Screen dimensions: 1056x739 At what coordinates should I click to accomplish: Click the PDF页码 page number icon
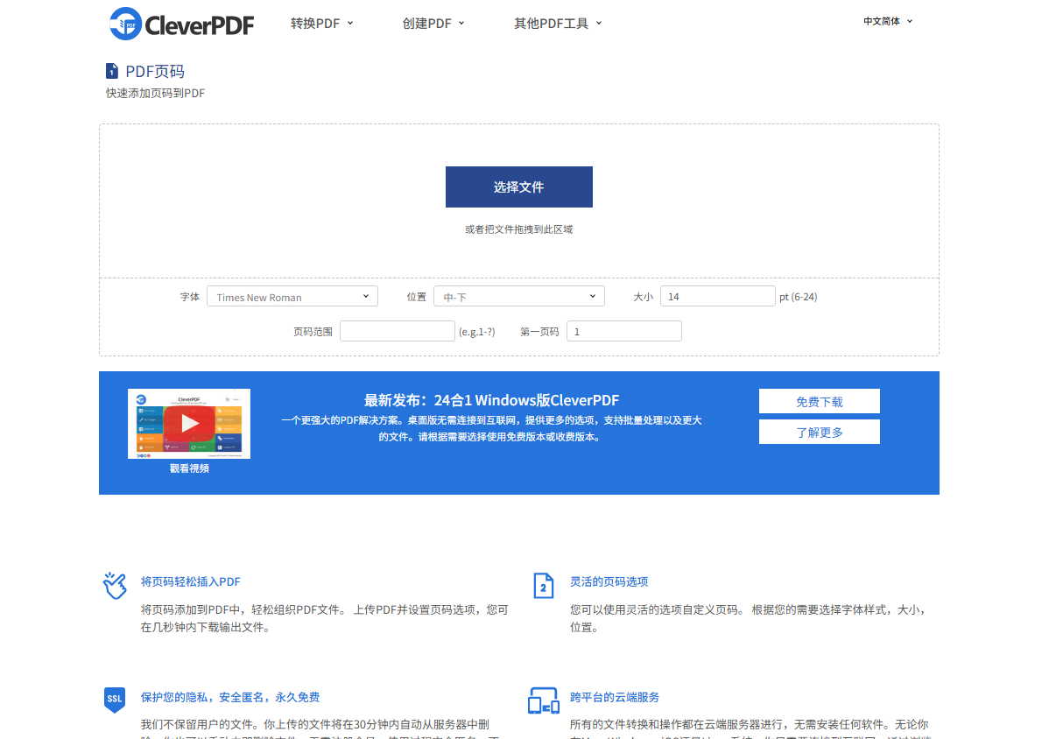(112, 71)
